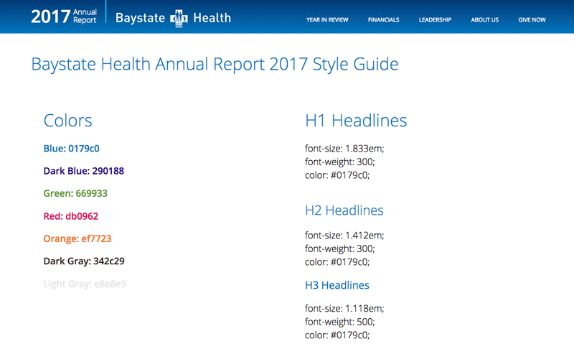Screen dimensions: 574x344
Task: Select the Orange: ef7723 text
Action: coord(77,238)
